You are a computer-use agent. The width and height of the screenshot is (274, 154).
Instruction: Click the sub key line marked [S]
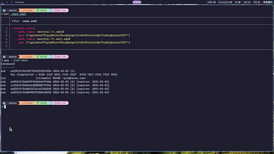[55, 82]
